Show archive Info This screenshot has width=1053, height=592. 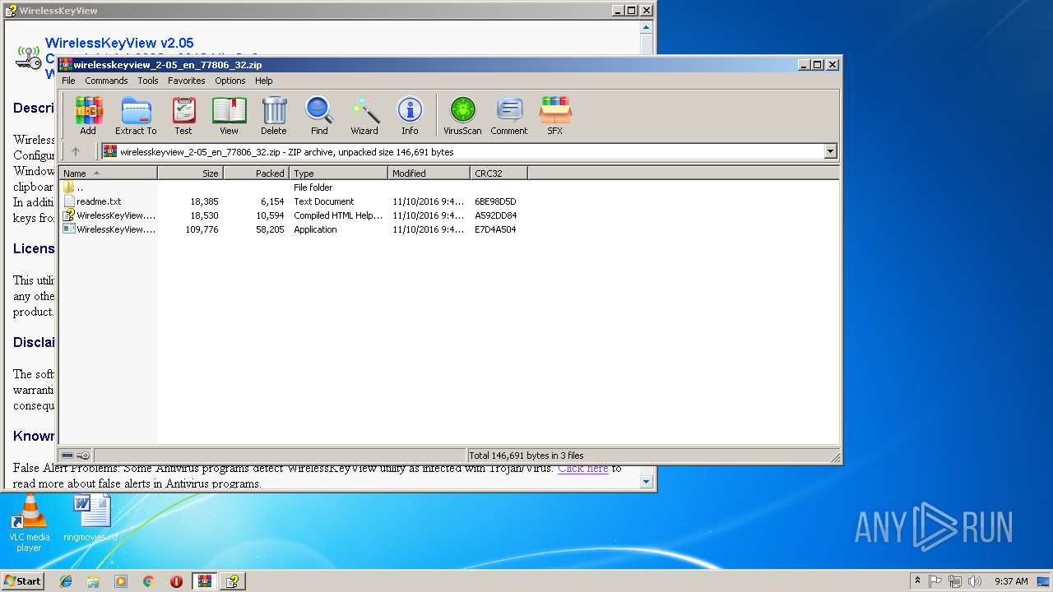pyautogui.click(x=410, y=115)
